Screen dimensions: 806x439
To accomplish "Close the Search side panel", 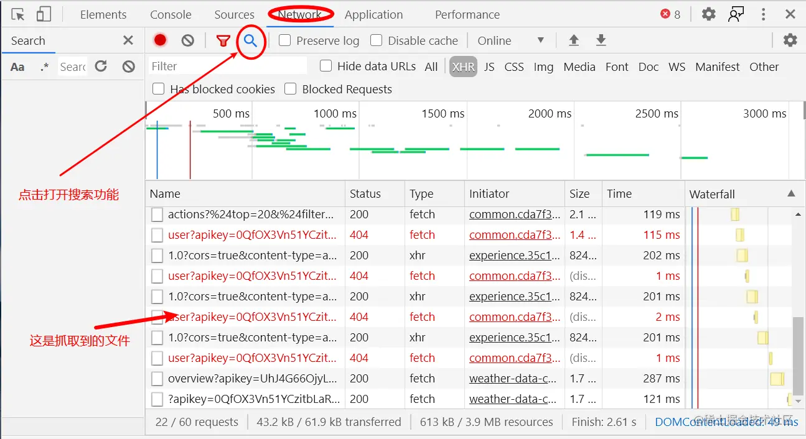I will [128, 40].
